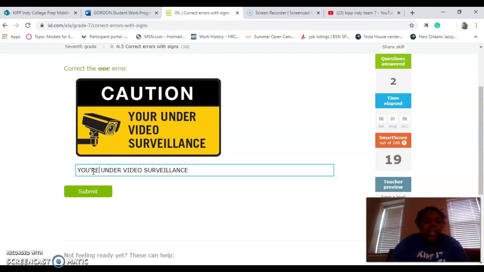Click the SmartScore value 19
The height and width of the screenshot is (272, 484).
(x=393, y=160)
